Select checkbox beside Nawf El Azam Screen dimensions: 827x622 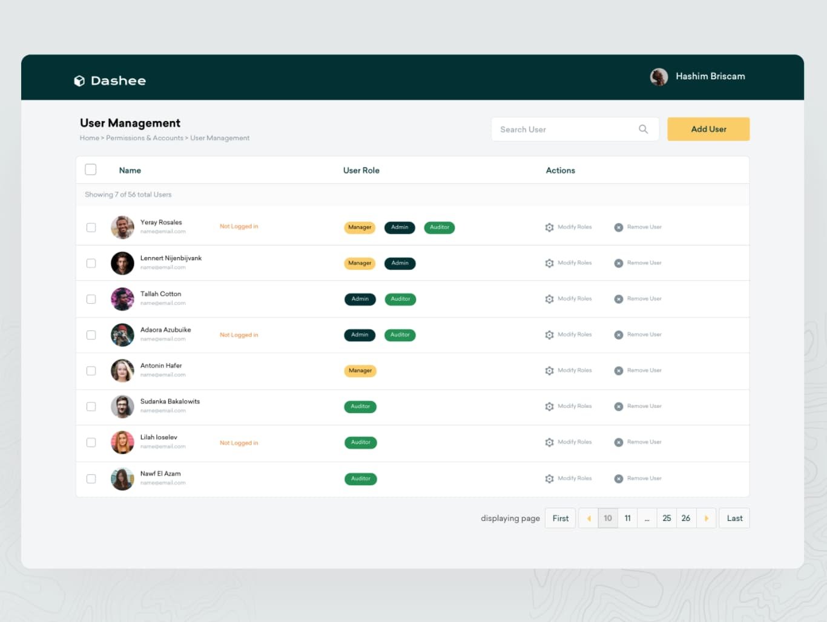91,479
